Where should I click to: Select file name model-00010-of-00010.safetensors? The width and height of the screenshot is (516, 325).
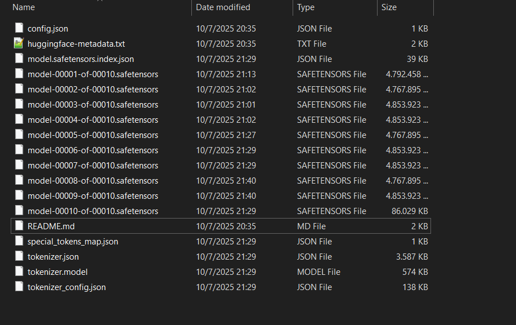click(x=93, y=211)
